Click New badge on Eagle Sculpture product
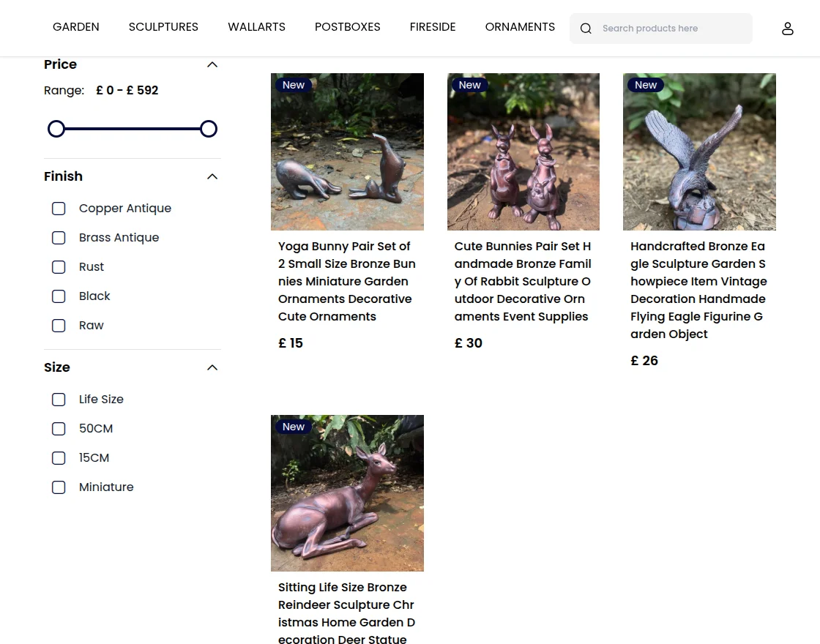This screenshot has height=644, width=820. coord(645,85)
